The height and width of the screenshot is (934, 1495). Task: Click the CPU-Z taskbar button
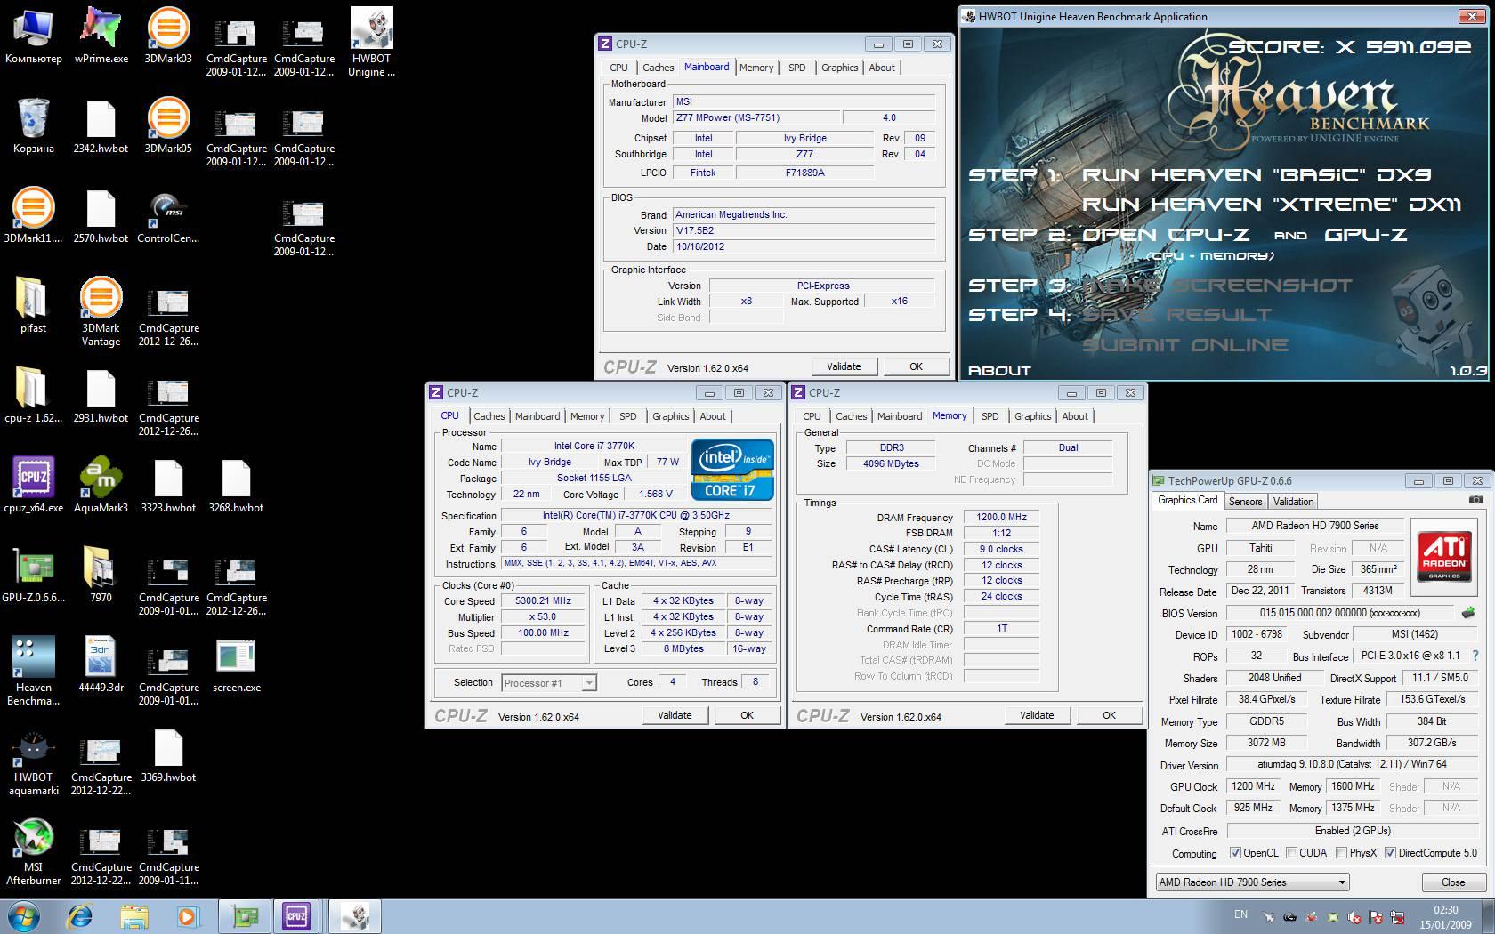296,915
